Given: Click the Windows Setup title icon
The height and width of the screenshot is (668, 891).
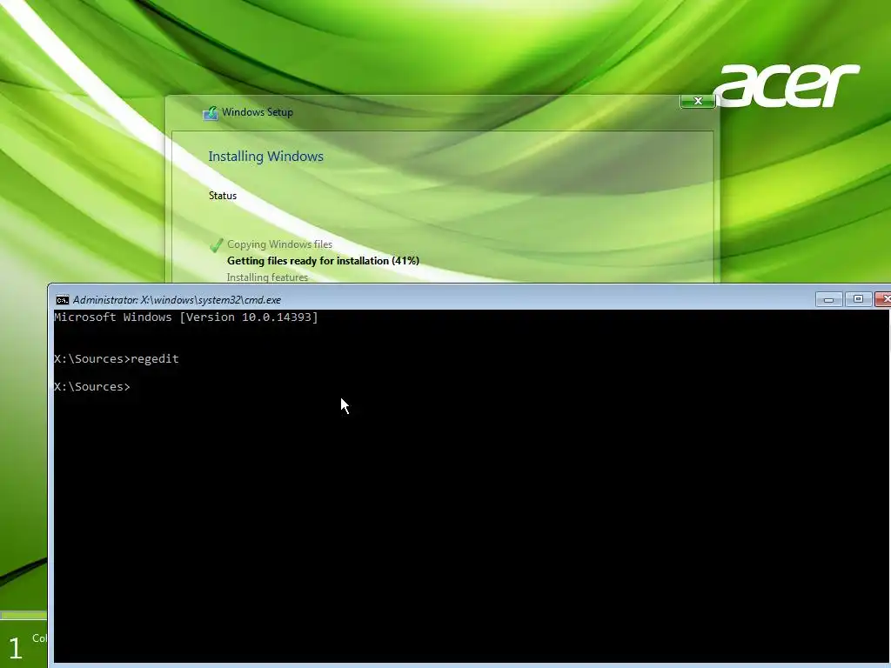Looking at the screenshot, I should coord(211,113).
